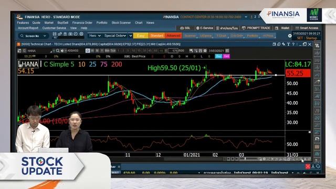Screen dimensions: 336x189
Task: Open the Wallet
Action: coord(282,28)
